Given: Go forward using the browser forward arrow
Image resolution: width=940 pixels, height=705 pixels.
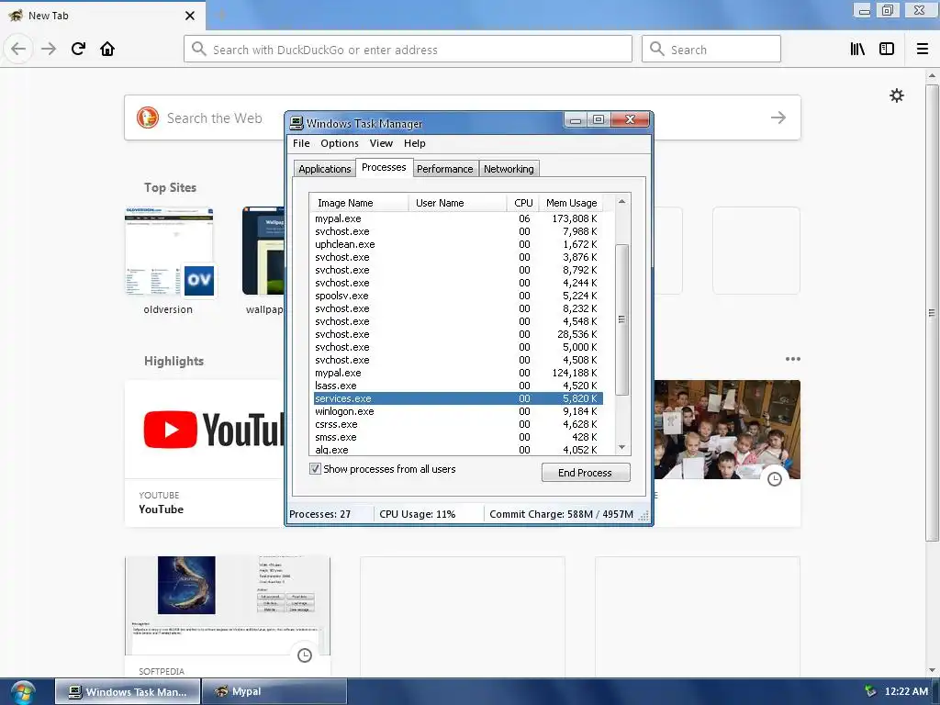Looking at the screenshot, I should pyautogui.click(x=49, y=49).
